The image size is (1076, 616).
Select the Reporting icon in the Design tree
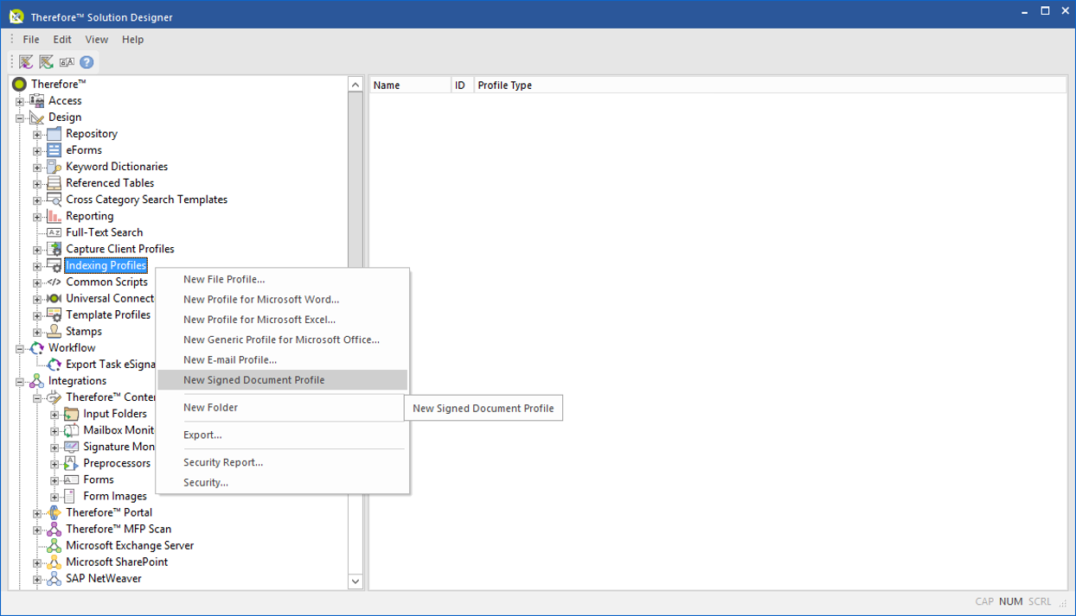(x=55, y=216)
